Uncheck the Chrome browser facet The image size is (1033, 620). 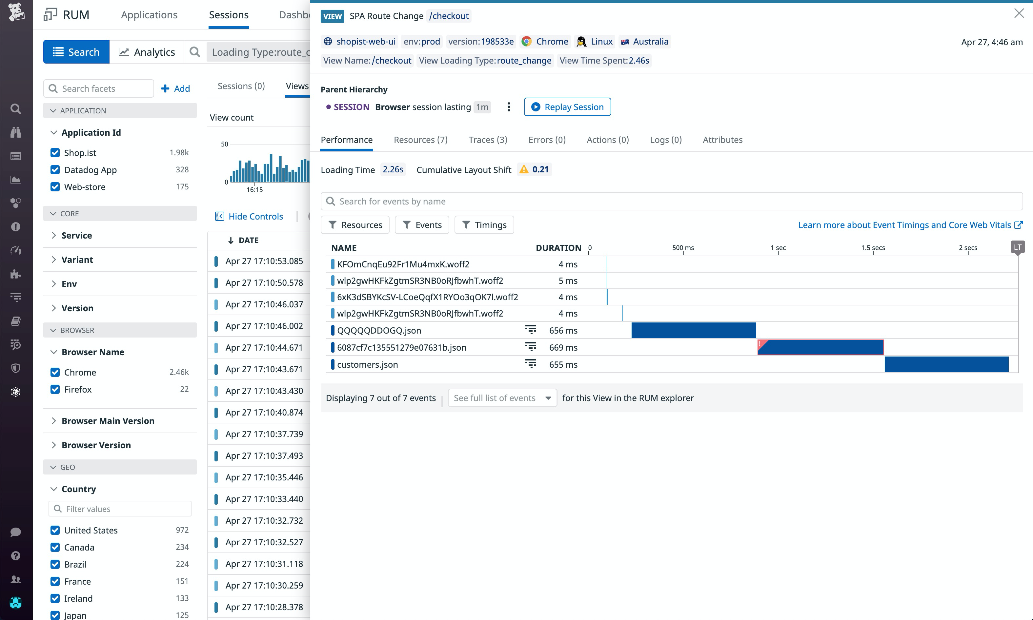pos(56,372)
